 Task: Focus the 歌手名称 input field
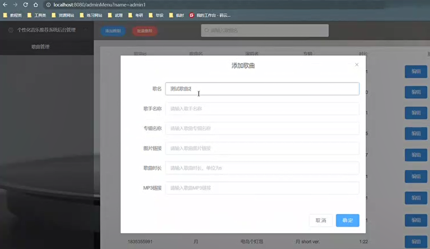click(x=262, y=109)
